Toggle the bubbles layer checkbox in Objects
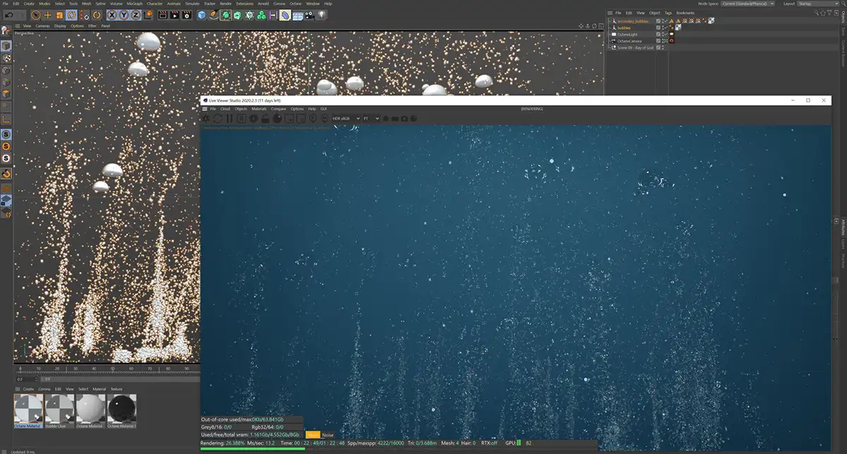 658,28
